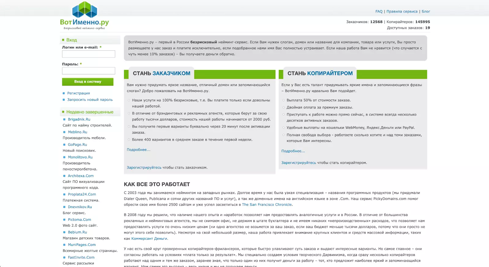Screen dimensions: 489x267
Task: Click the Сайт по найму строителей description
Action: [87, 125]
